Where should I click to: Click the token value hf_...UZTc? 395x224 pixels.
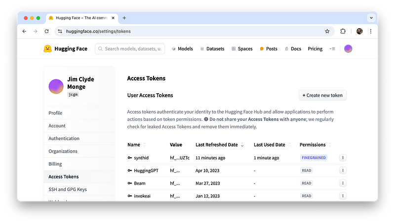point(180,158)
